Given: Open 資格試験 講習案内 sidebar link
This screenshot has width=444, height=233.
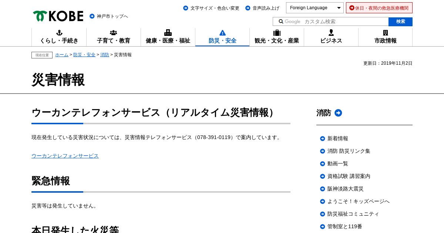Looking at the screenshot, I should click(349, 176).
